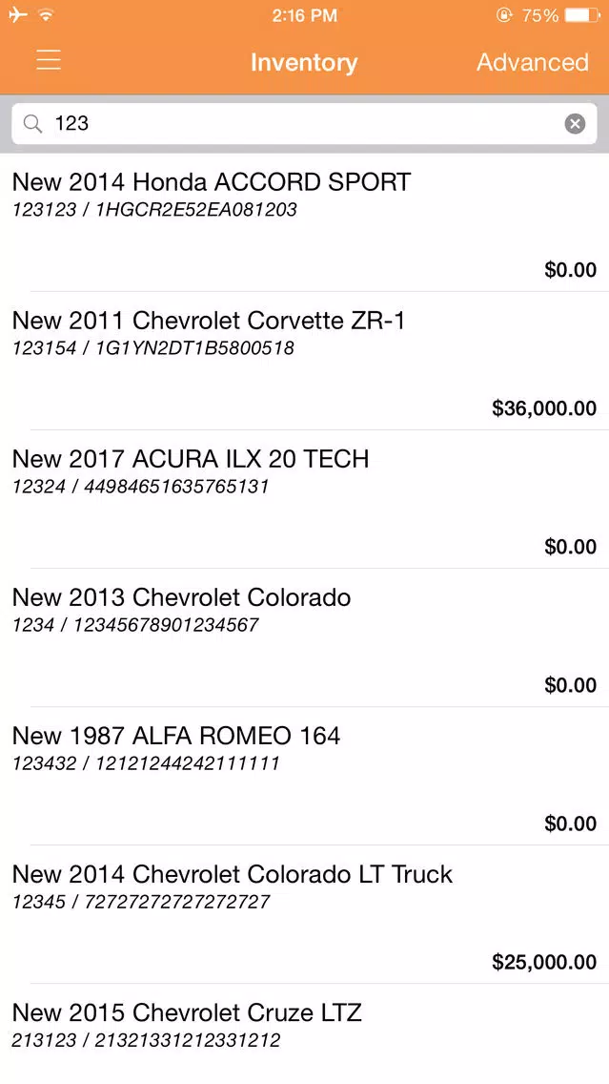This screenshot has width=609, height=1084.
Task: Tap the rotation lock status icon
Action: click(504, 15)
